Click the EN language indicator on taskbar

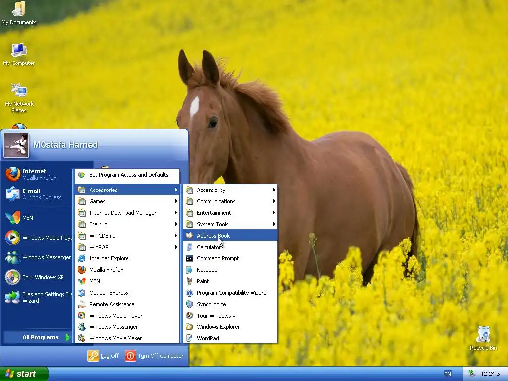(x=448, y=374)
